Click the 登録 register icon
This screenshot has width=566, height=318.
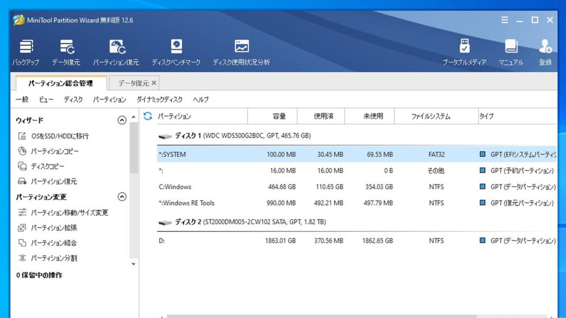pyautogui.click(x=545, y=52)
